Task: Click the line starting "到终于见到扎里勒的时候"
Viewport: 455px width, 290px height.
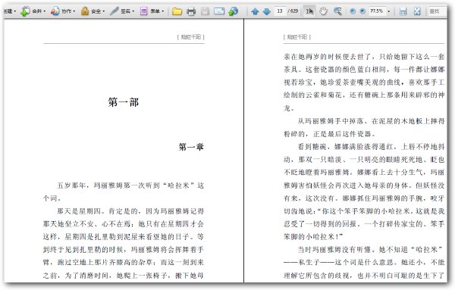Action: [x=124, y=249]
